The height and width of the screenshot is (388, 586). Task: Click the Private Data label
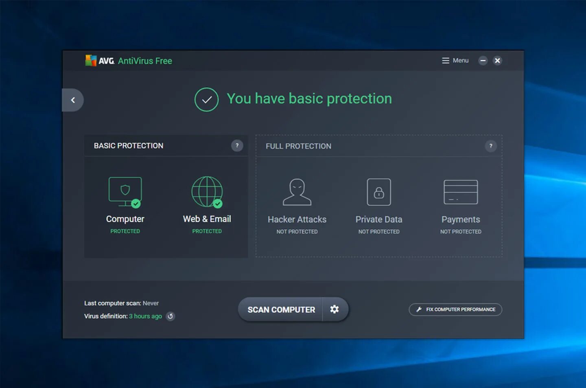[x=379, y=219]
